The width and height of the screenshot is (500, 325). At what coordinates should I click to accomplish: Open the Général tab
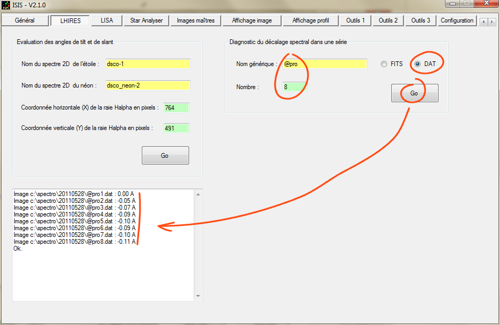pos(25,20)
